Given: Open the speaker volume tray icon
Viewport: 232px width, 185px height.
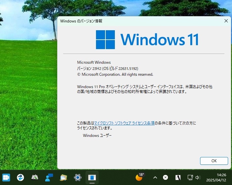Looking at the screenshot, I should coord(198,177).
